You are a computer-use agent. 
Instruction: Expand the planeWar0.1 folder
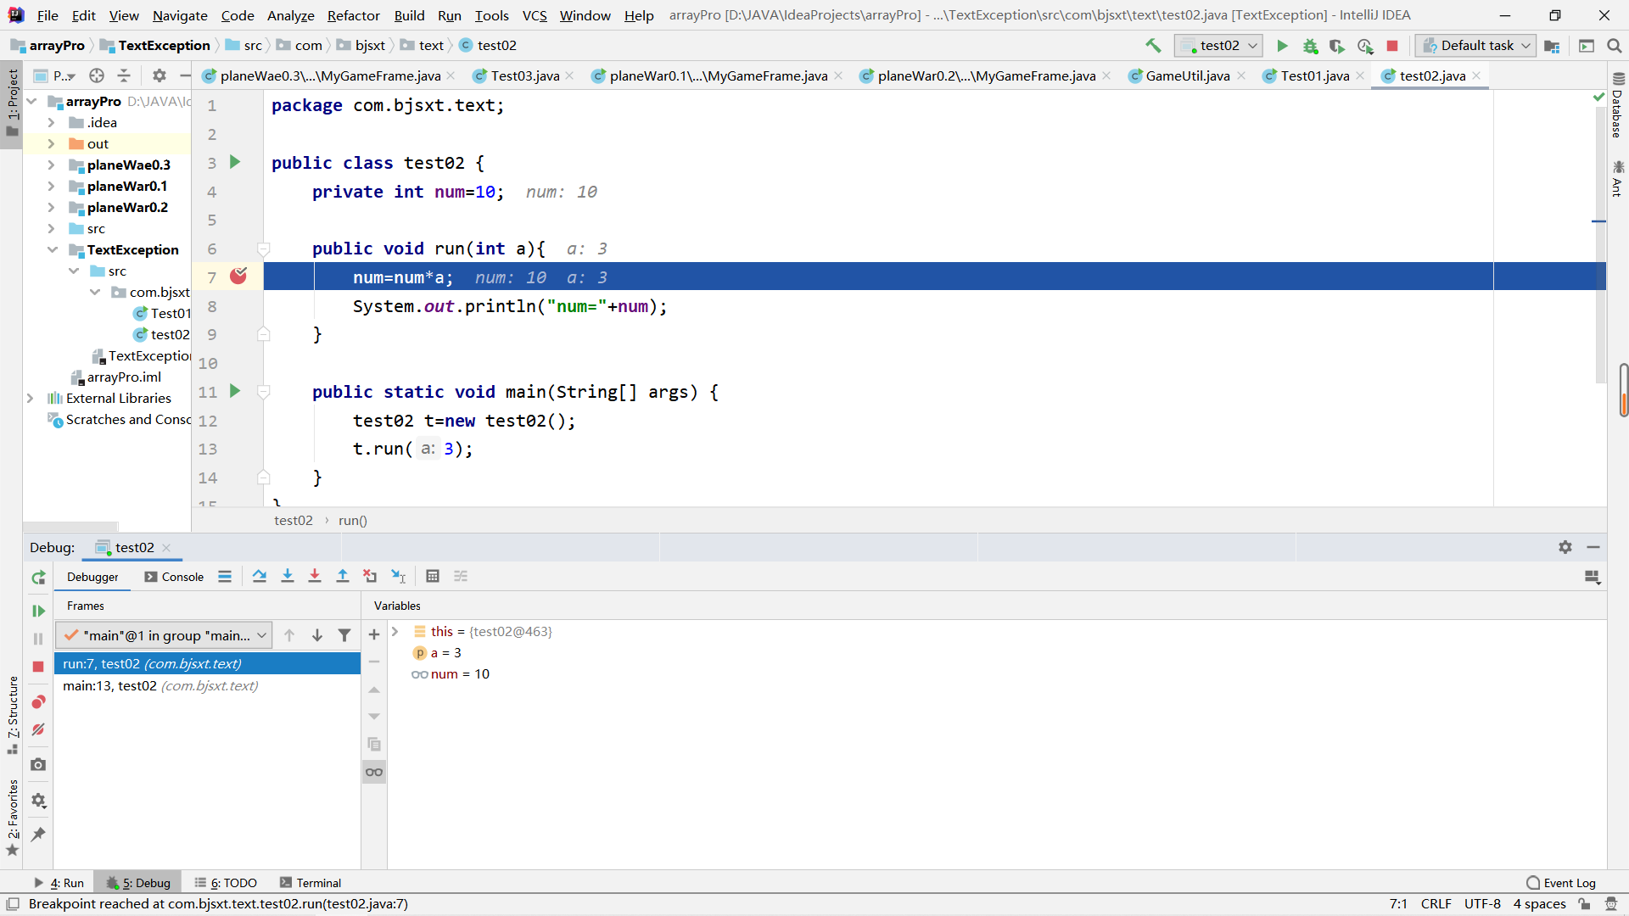pyautogui.click(x=52, y=186)
